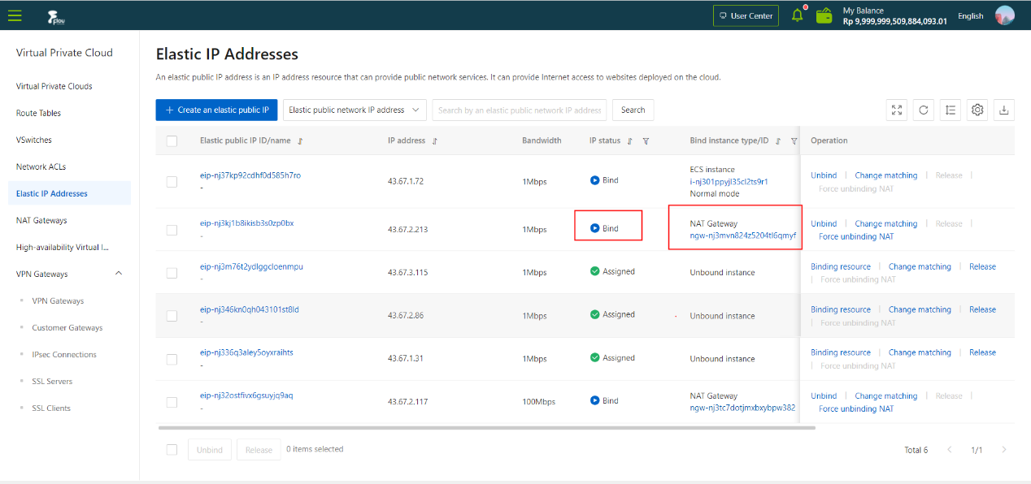Check the row eip-nj346kn0qh043101st8ld
1031x484 pixels.
coord(172,316)
